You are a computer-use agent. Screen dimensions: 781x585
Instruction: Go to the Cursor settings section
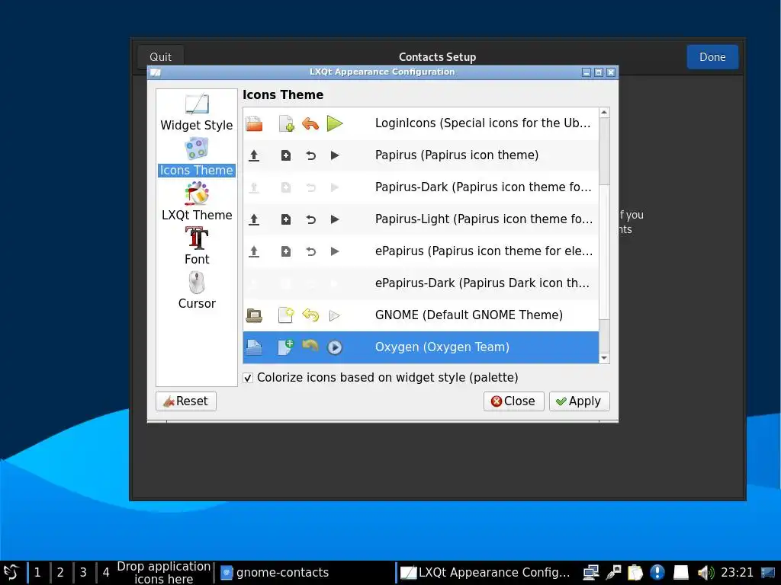(x=197, y=290)
